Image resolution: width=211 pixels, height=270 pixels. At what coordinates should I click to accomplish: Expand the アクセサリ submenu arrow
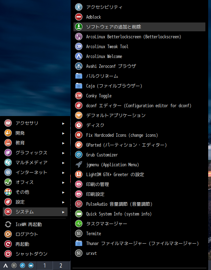point(63,123)
